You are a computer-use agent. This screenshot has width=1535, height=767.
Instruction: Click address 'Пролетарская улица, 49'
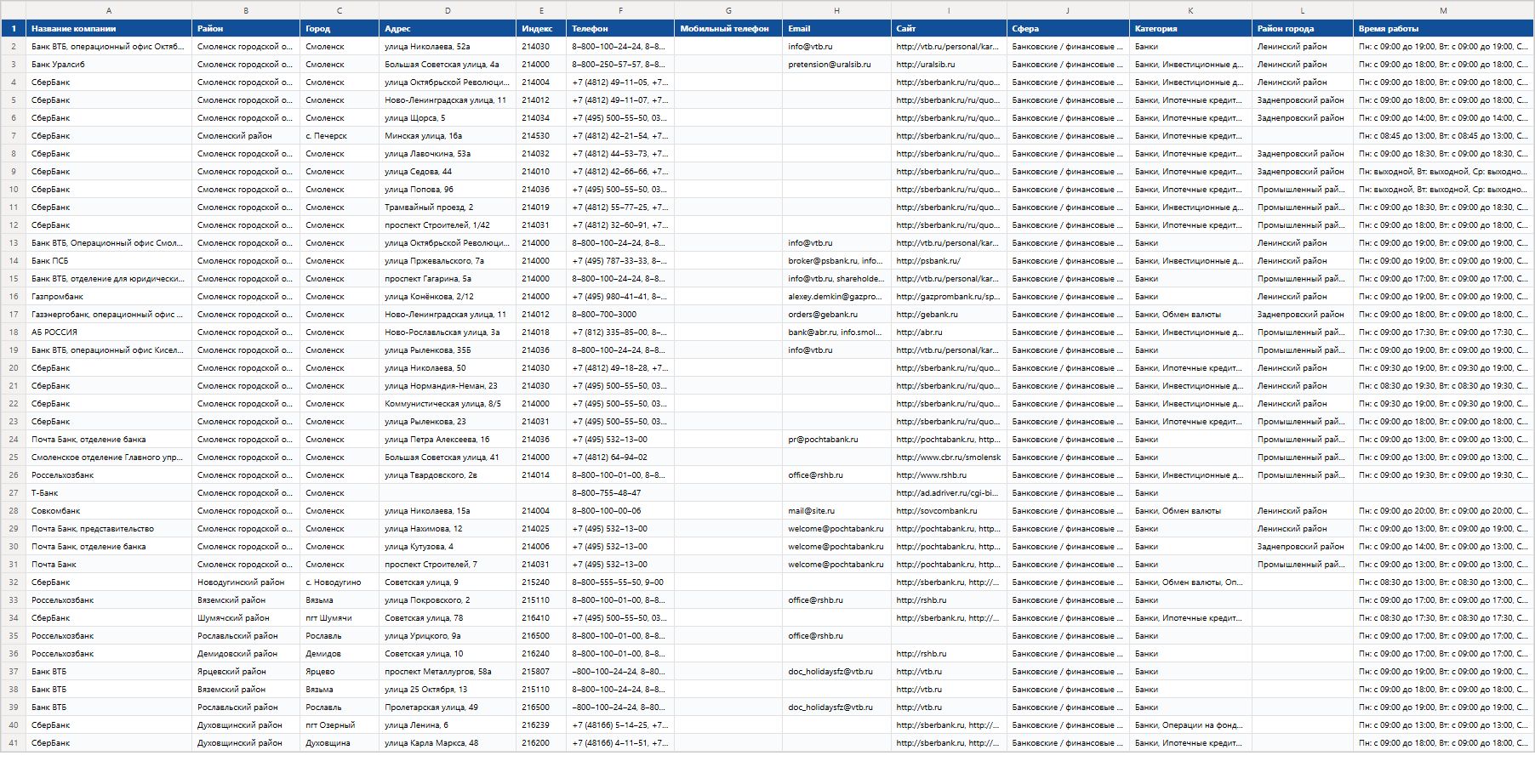tap(448, 707)
